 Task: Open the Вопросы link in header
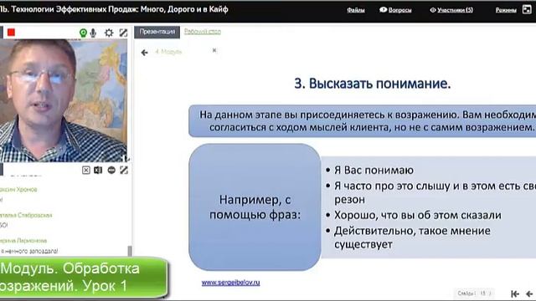tap(399, 10)
